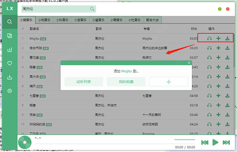Click the 时长 column header
The image size is (237, 152).
pyautogui.click(x=194, y=29)
